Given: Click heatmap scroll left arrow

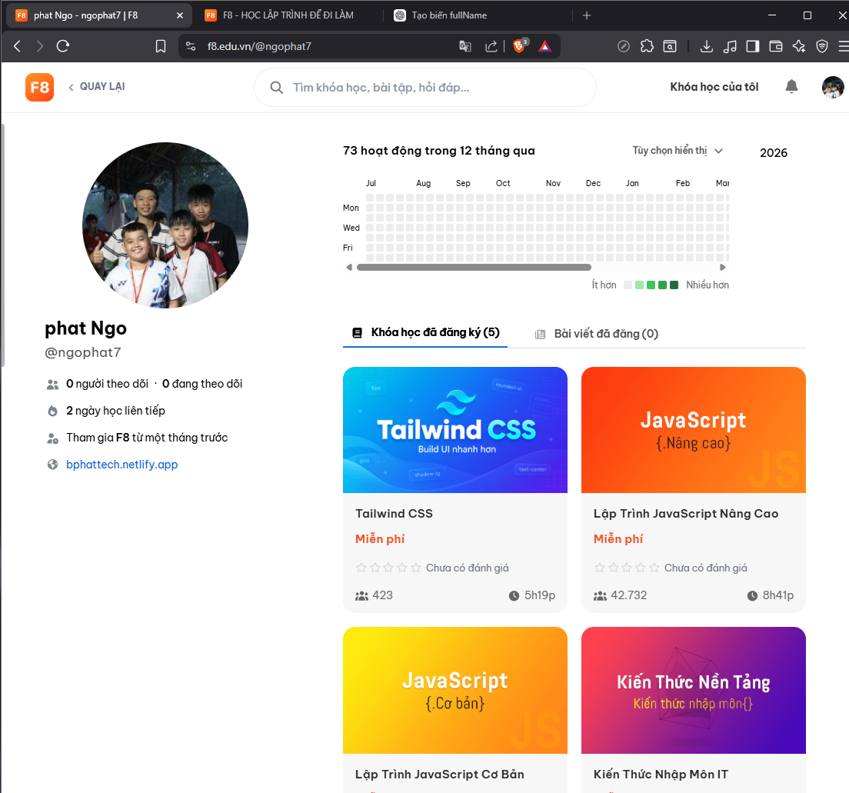Looking at the screenshot, I should coord(349,267).
